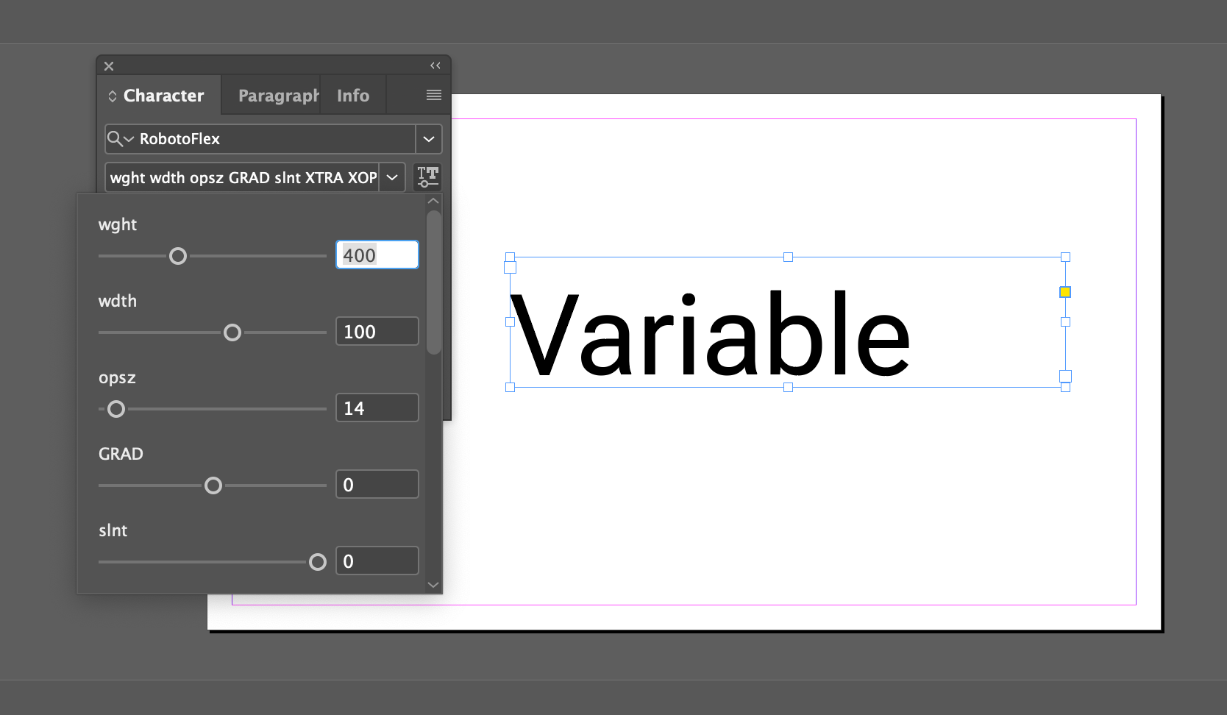This screenshot has height=715, width=1227.
Task: Click the top-right frame corner handle
Action: [x=1065, y=257]
